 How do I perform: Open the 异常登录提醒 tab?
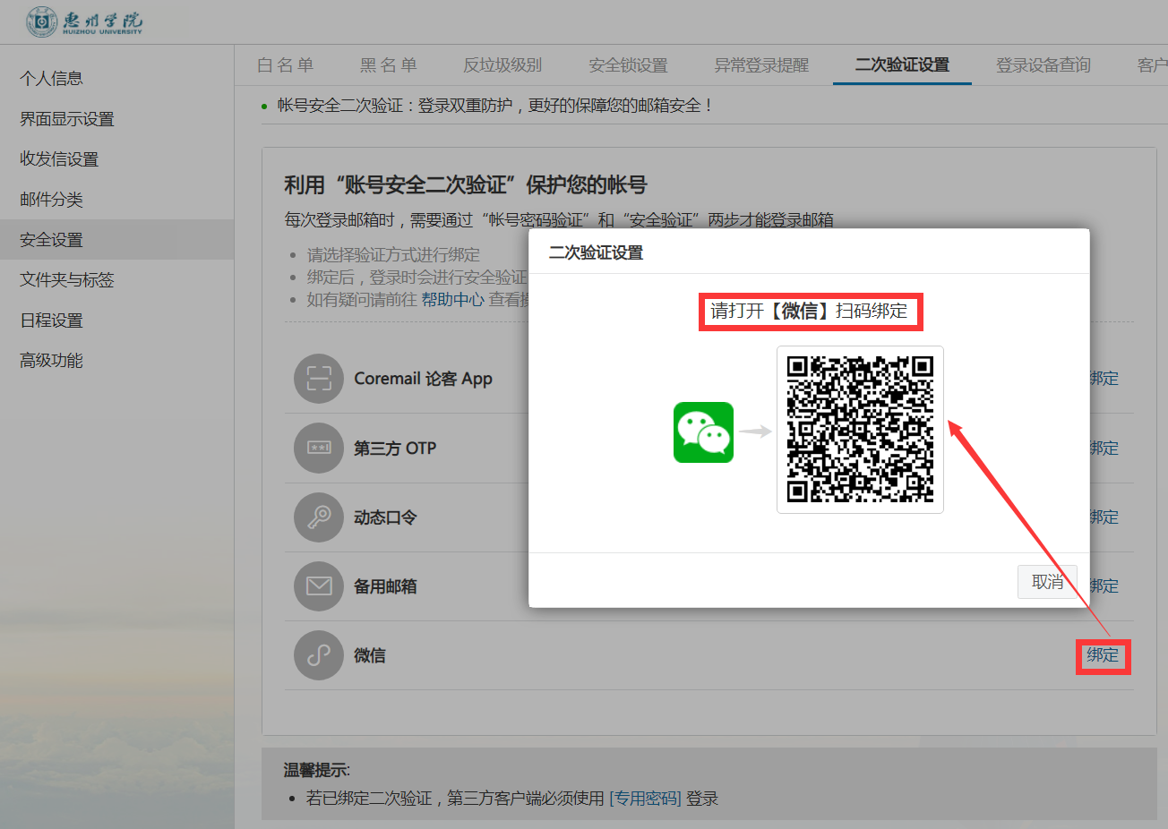[x=761, y=65]
